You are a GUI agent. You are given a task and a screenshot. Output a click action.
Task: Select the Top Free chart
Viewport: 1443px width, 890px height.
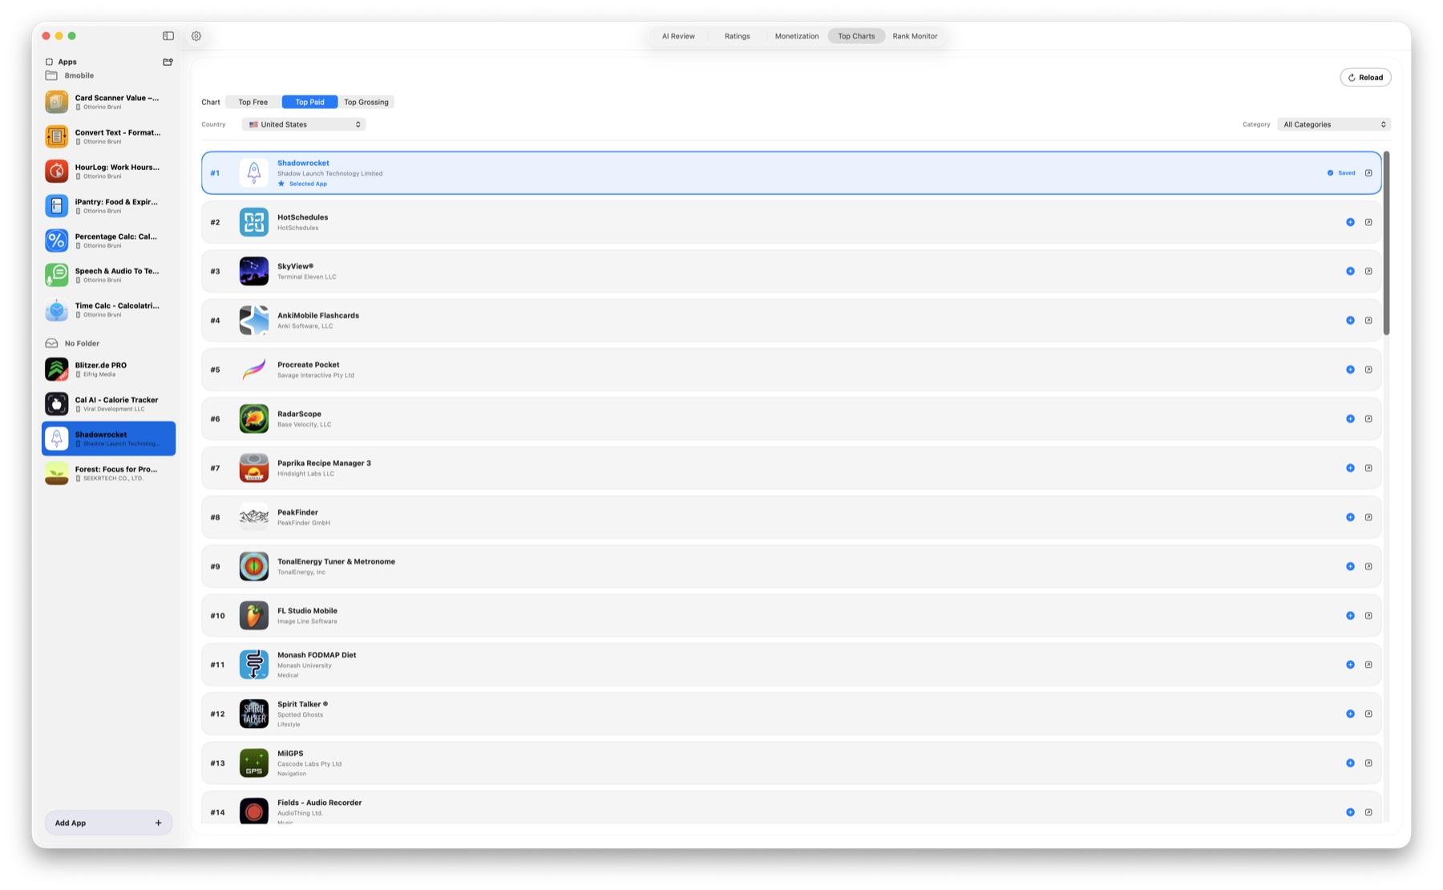coord(253,102)
